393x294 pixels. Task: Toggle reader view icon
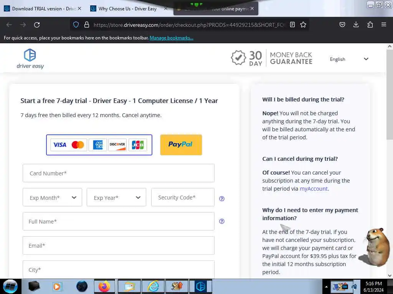pyautogui.click(x=292, y=24)
